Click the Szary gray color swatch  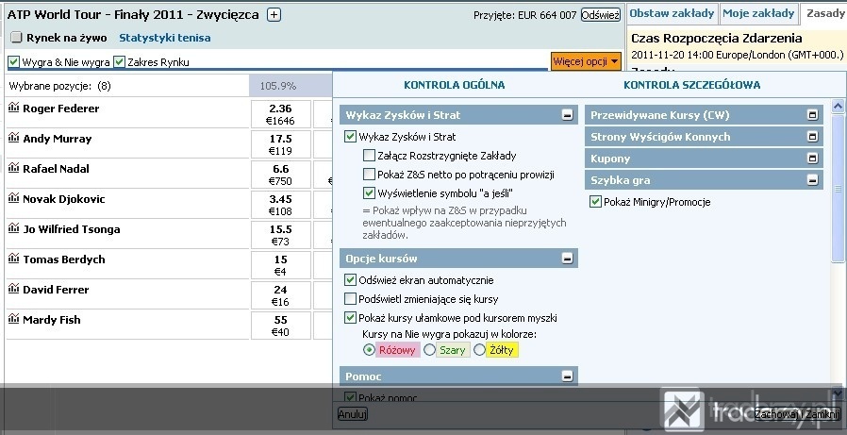click(x=453, y=350)
